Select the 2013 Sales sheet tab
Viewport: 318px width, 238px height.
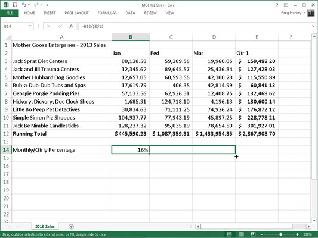(x=45, y=227)
